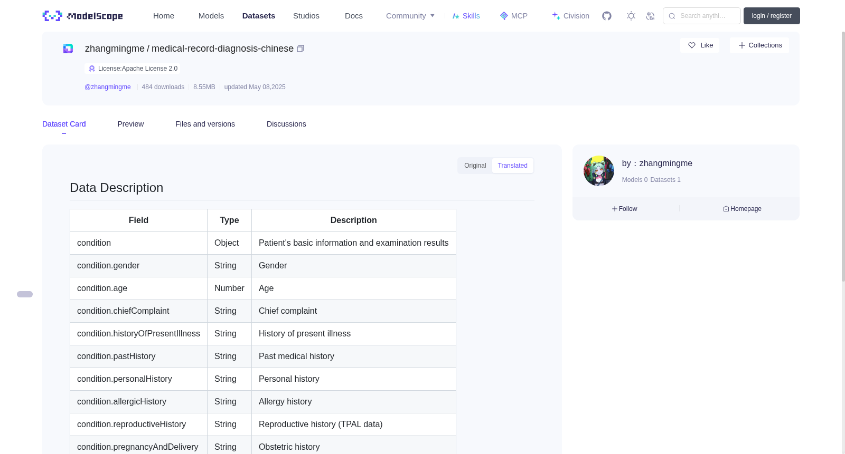Click the search magnifier icon
The height and width of the screenshot is (454, 845).
click(x=672, y=16)
